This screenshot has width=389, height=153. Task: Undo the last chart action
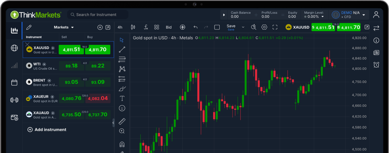coord(196,27)
